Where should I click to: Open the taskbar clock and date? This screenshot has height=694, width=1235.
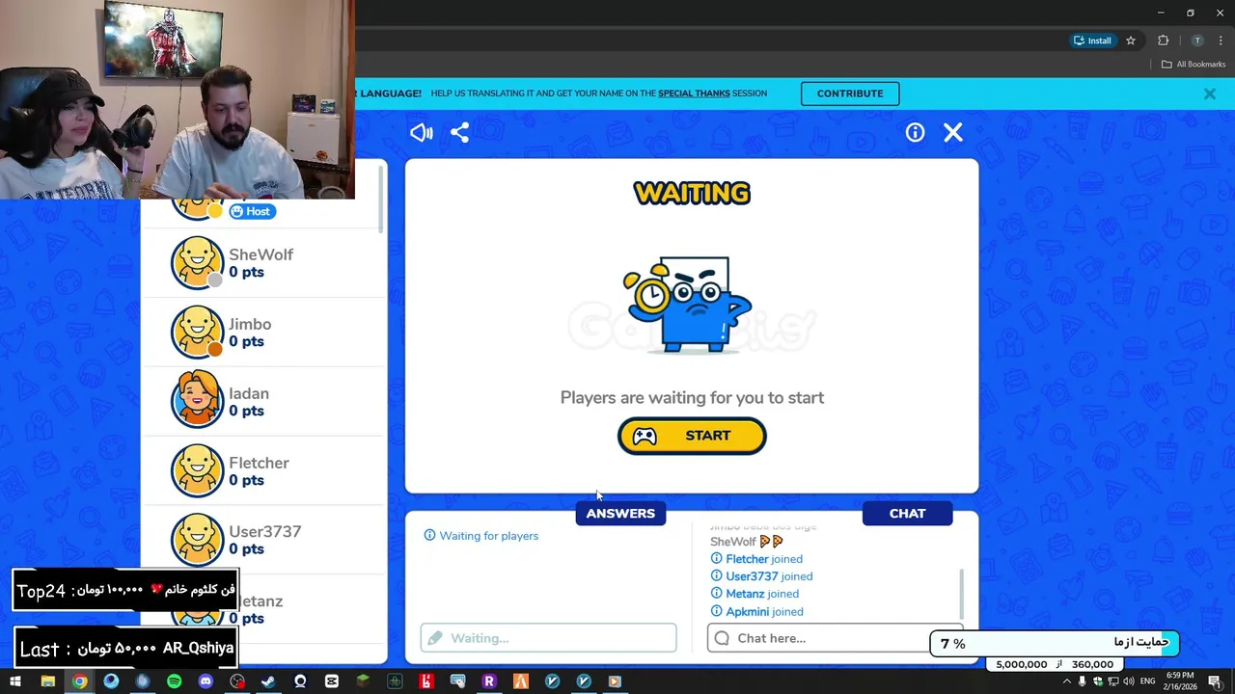point(1180,681)
